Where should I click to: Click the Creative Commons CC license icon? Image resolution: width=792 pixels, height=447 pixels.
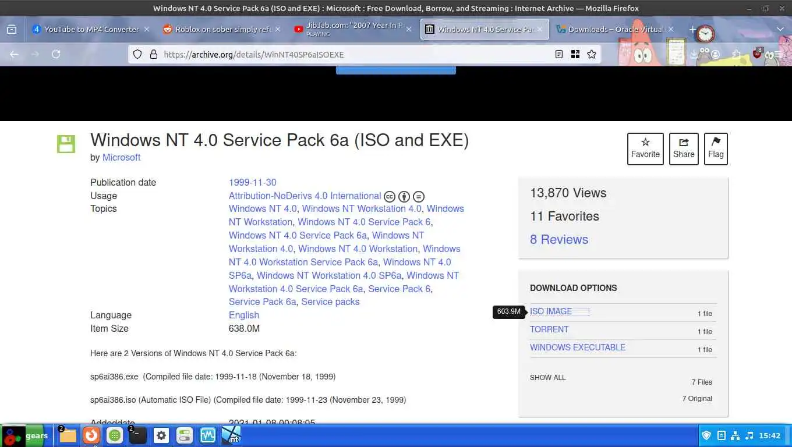pos(390,197)
